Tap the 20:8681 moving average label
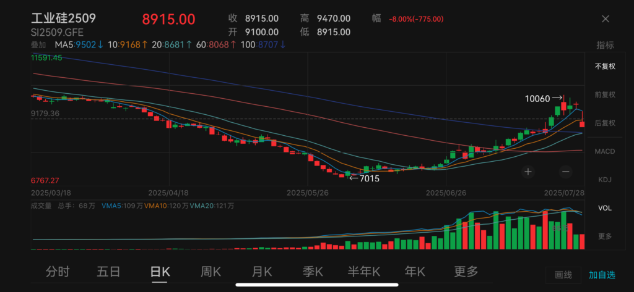Screen dimensions: 634x292 tap(172, 45)
